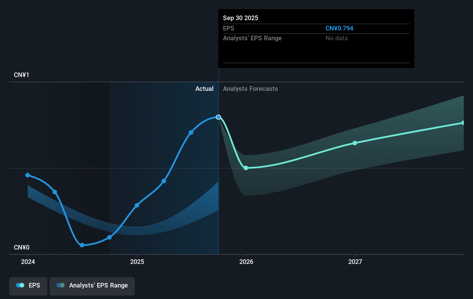Click the 'Actual' label
Screen dimensions: 473x299
click(204, 89)
